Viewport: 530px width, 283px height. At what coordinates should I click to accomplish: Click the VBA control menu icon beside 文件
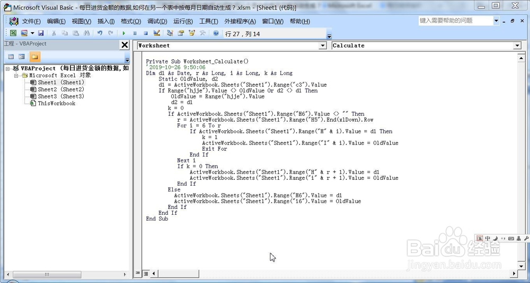pyautogui.click(x=14, y=21)
